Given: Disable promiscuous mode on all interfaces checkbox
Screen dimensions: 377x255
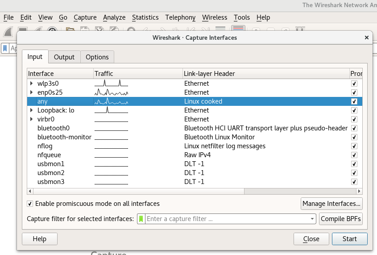Looking at the screenshot, I should click(x=30, y=204).
